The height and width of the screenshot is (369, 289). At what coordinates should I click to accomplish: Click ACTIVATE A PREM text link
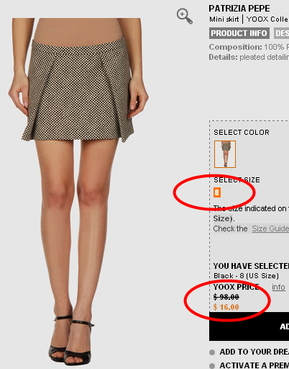[254, 365]
